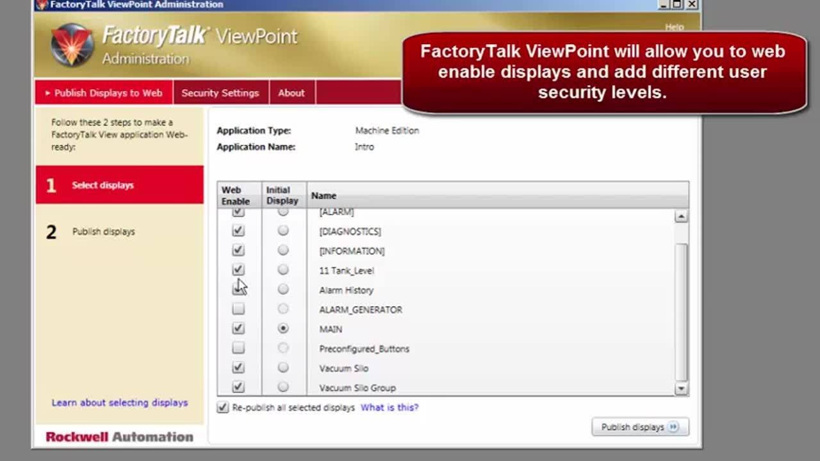Choose Vacuum Silo Group as initial display
The height and width of the screenshot is (461, 820).
[x=283, y=387]
